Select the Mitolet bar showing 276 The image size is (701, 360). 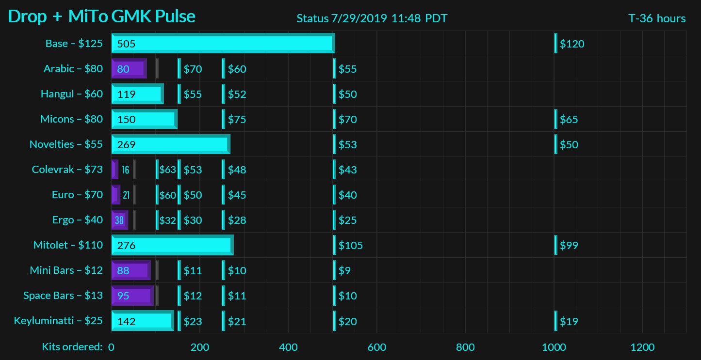(x=172, y=245)
